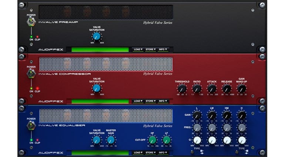Click the HF Cut-Off green knob

(x=152, y=140)
